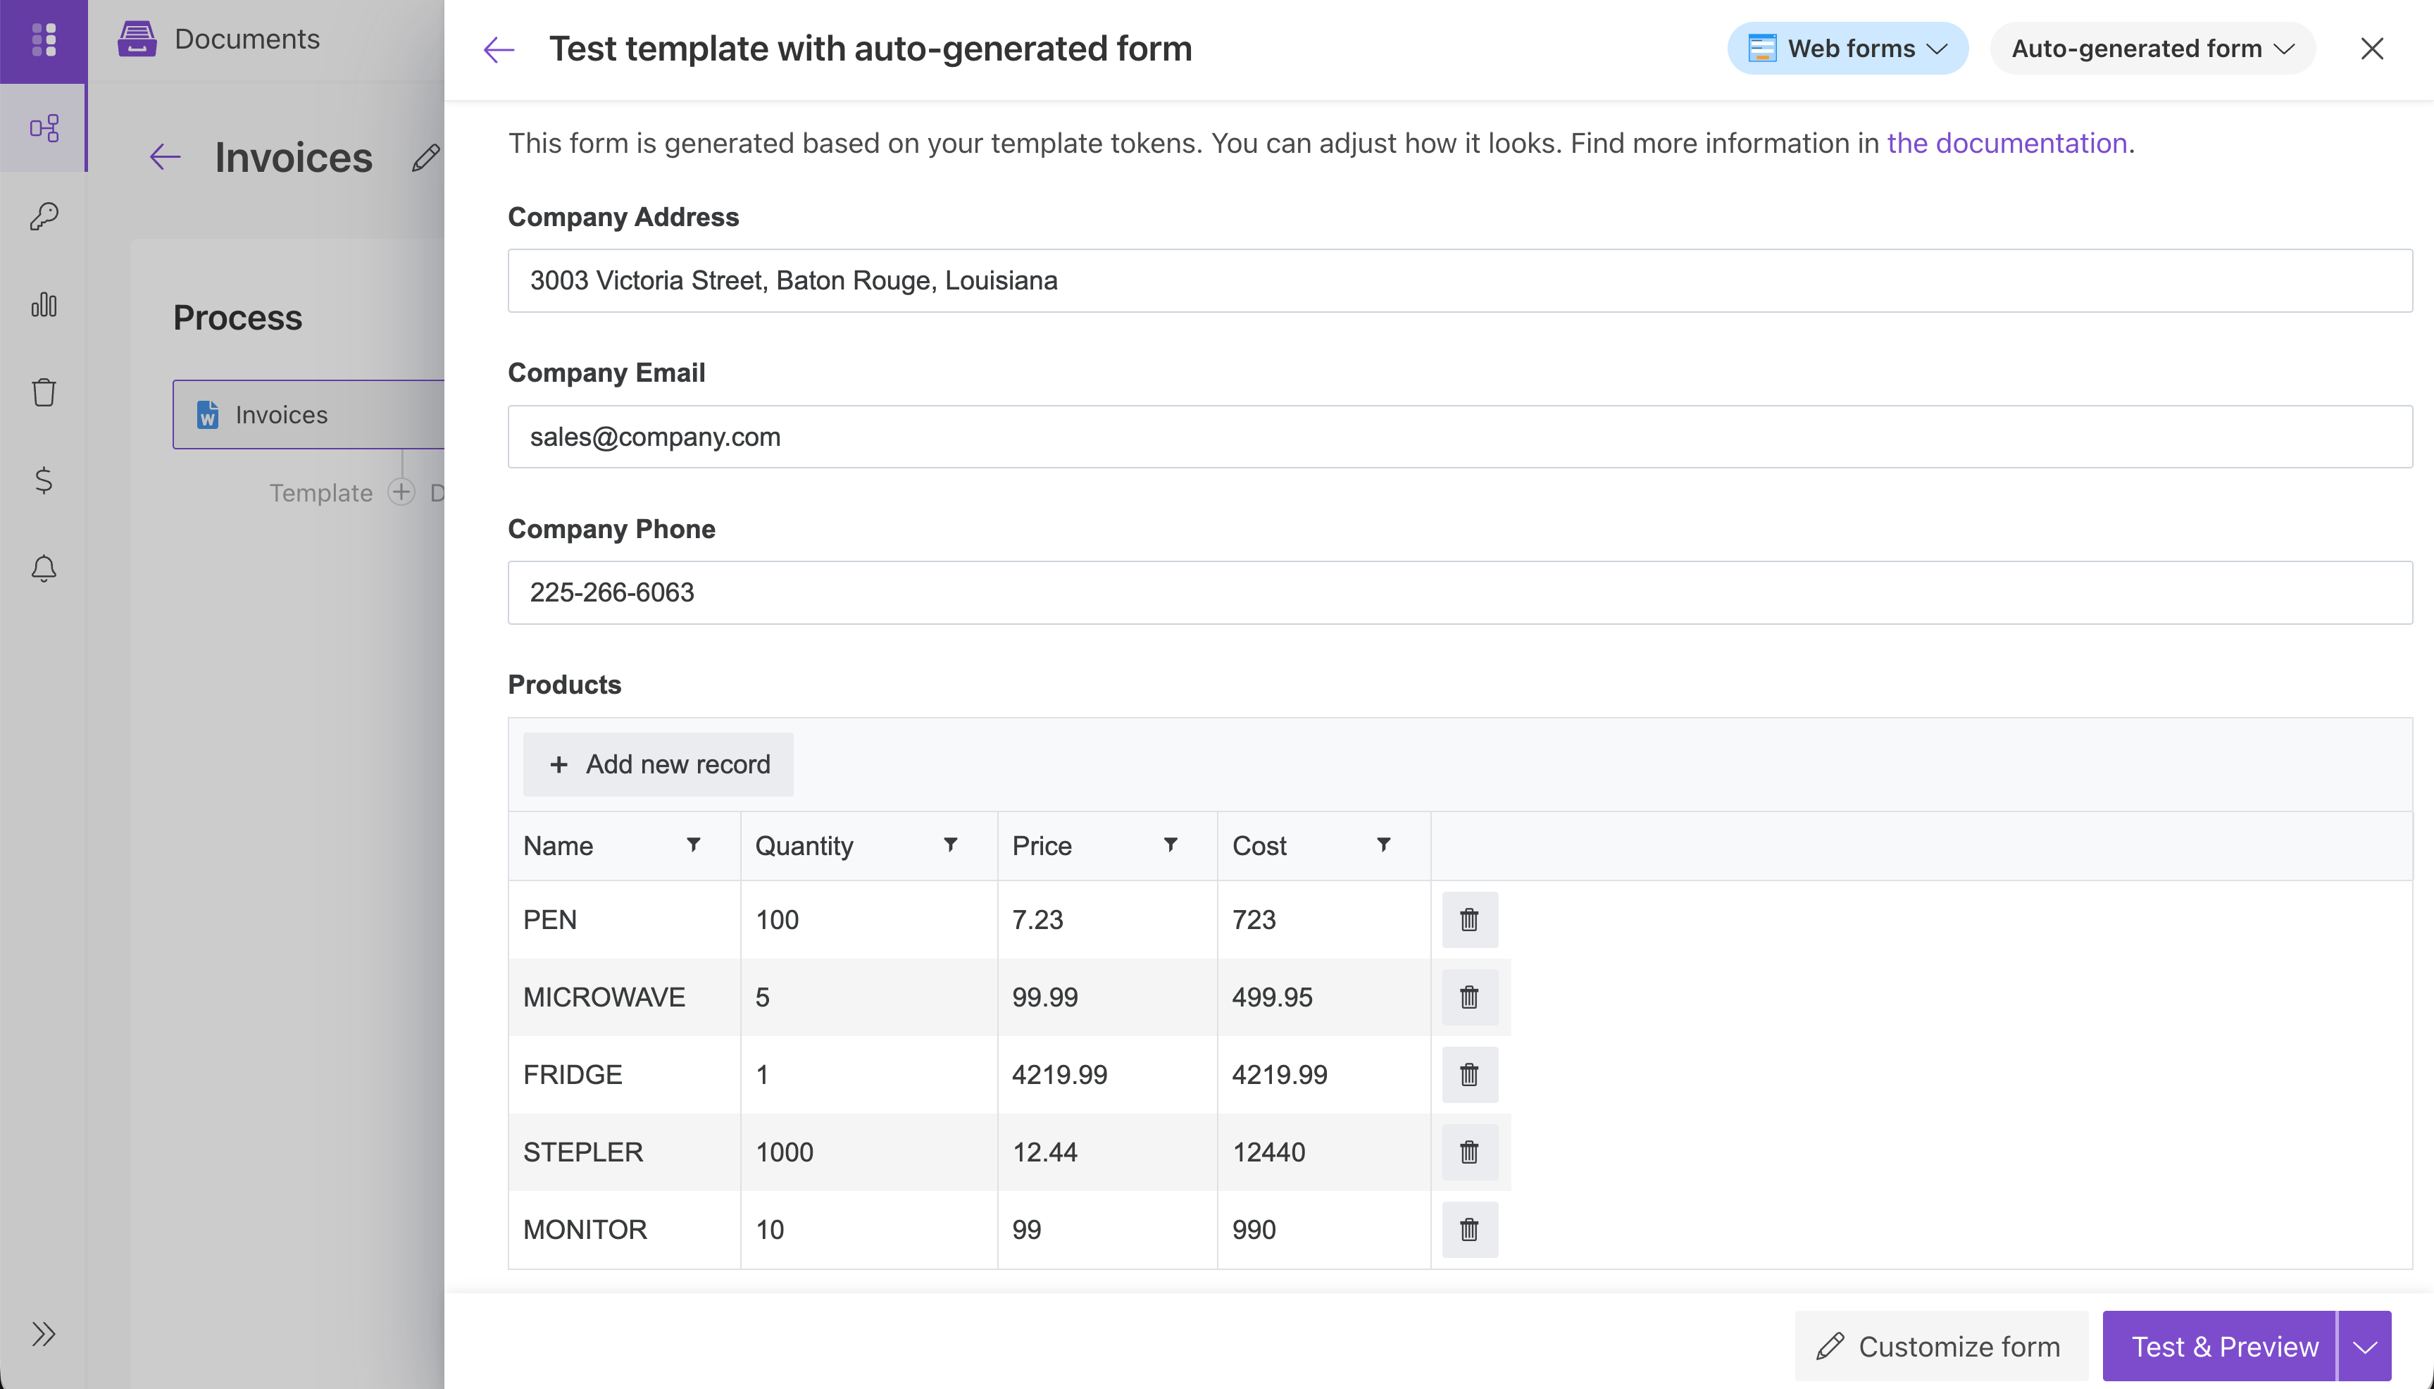Click the Documents app logo icon

click(x=137, y=39)
